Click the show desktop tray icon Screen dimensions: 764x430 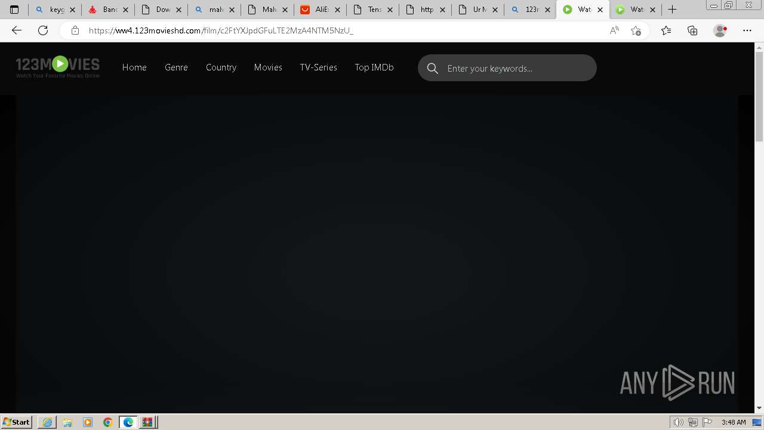pyautogui.click(x=757, y=422)
